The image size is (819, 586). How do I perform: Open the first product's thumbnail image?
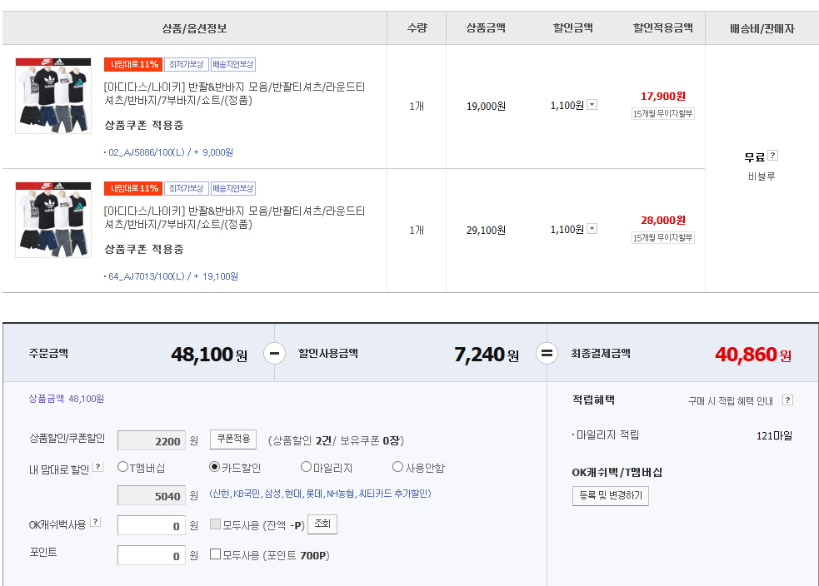coord(53,96)
